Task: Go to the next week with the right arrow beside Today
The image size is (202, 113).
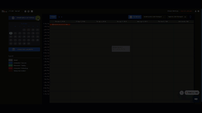Action: click(x=62, y=17)
